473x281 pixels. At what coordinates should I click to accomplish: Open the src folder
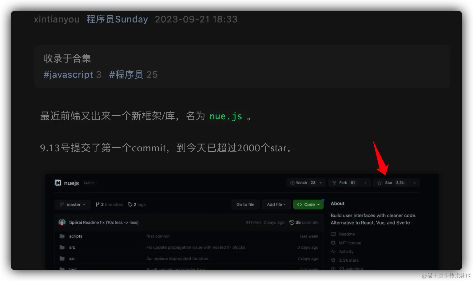click(x=72, y=247)
